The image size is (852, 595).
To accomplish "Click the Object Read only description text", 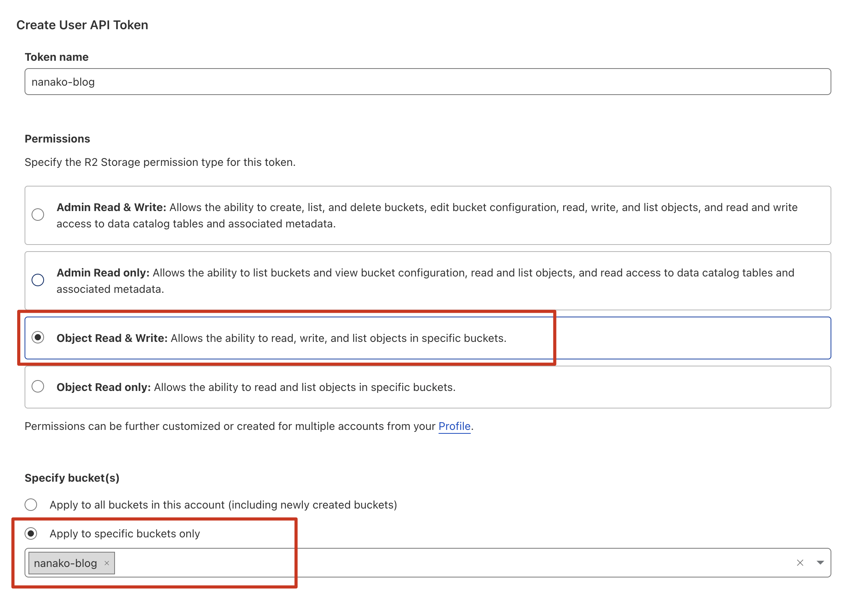I will pos(304,387).
